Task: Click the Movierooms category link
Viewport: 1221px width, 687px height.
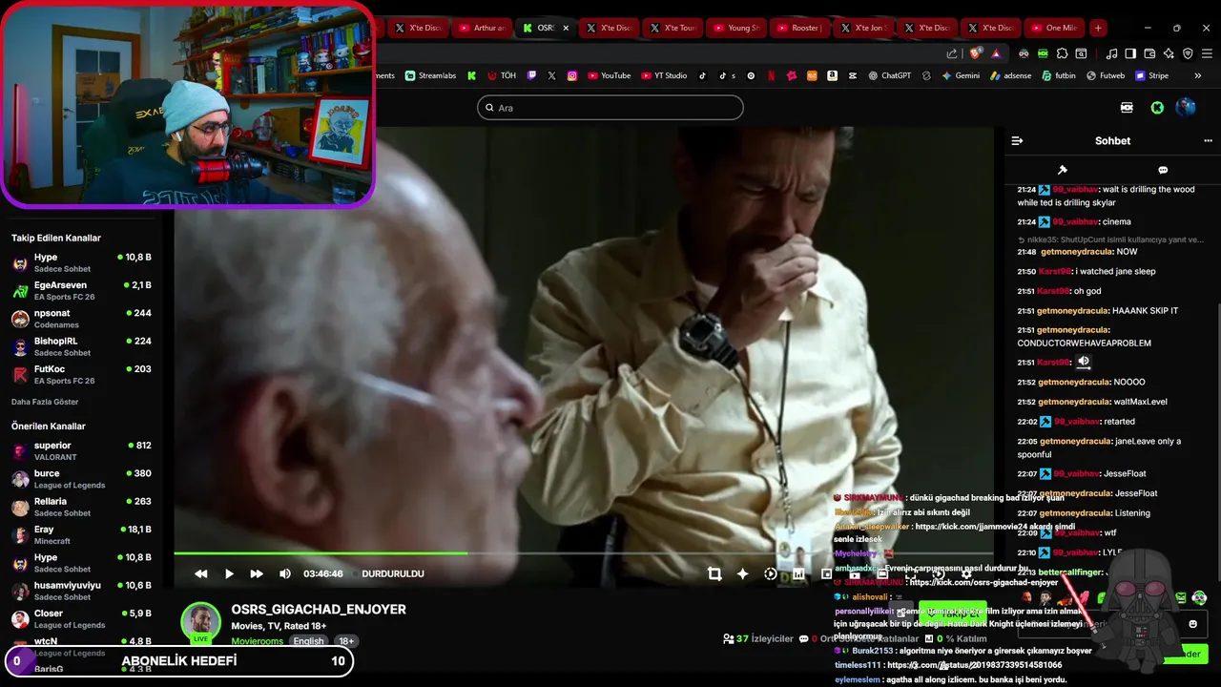Action: (258, 641)
